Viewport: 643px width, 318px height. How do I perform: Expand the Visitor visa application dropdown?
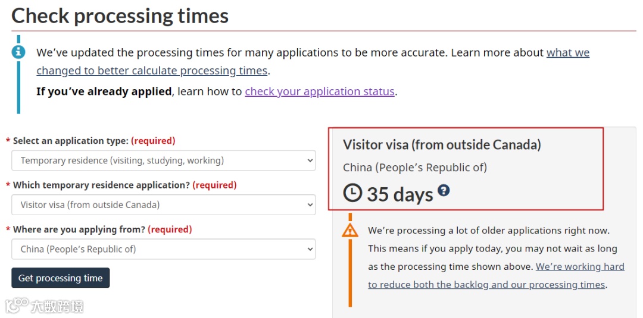click(163, 204)
